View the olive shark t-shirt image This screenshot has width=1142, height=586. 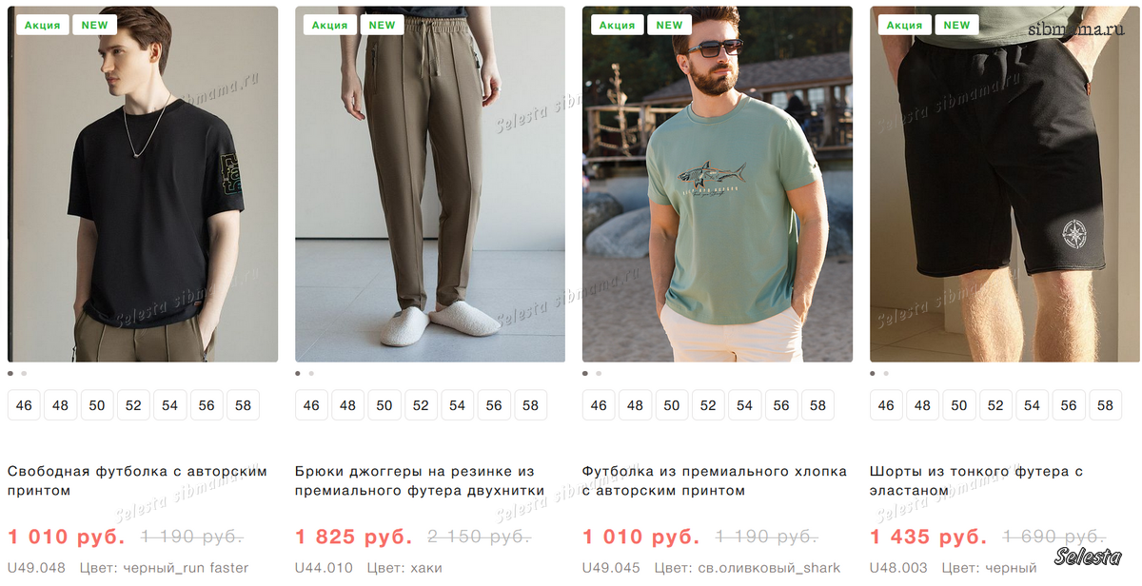(x=718, y=184)
